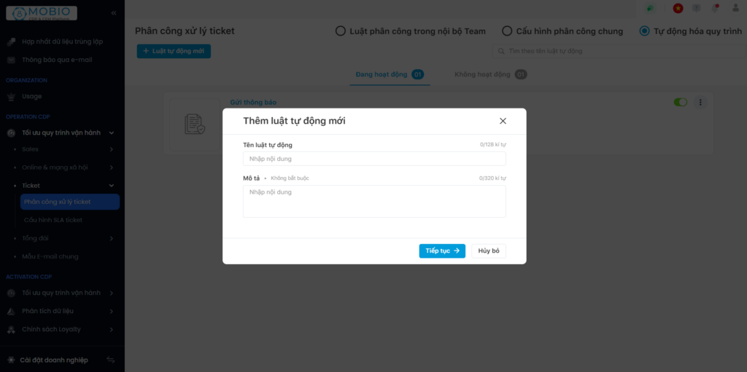Click the Hủy bỏ button
This screenshot has height=372, width=747.
coord(488,250)
